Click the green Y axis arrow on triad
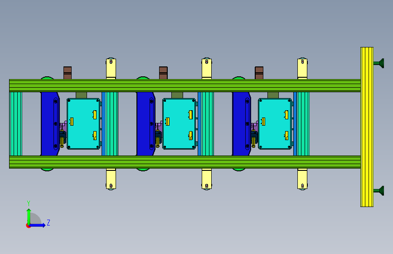 click(x=29, y=216)
